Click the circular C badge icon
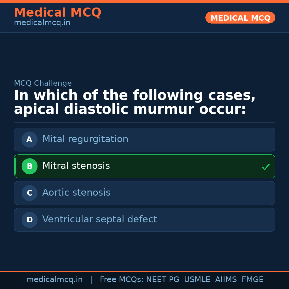 [29, 193]
